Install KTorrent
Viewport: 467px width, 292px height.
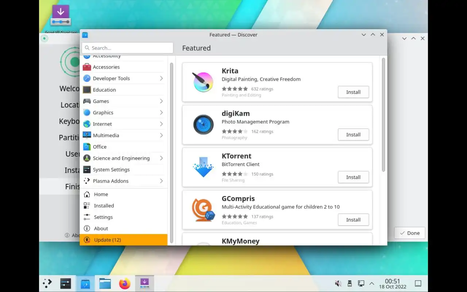point(353,177)
